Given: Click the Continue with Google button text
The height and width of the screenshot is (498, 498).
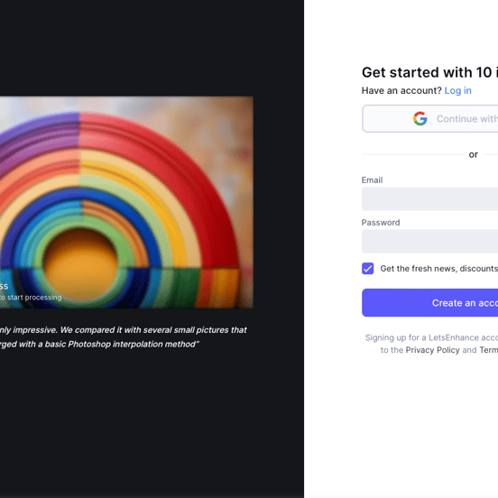Looking at the screenshot, I should pyautogui.click(x=467, y=119).
